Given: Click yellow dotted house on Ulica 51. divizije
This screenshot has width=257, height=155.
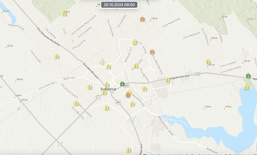Looking at the screenshot, I should tap(134, 42).
